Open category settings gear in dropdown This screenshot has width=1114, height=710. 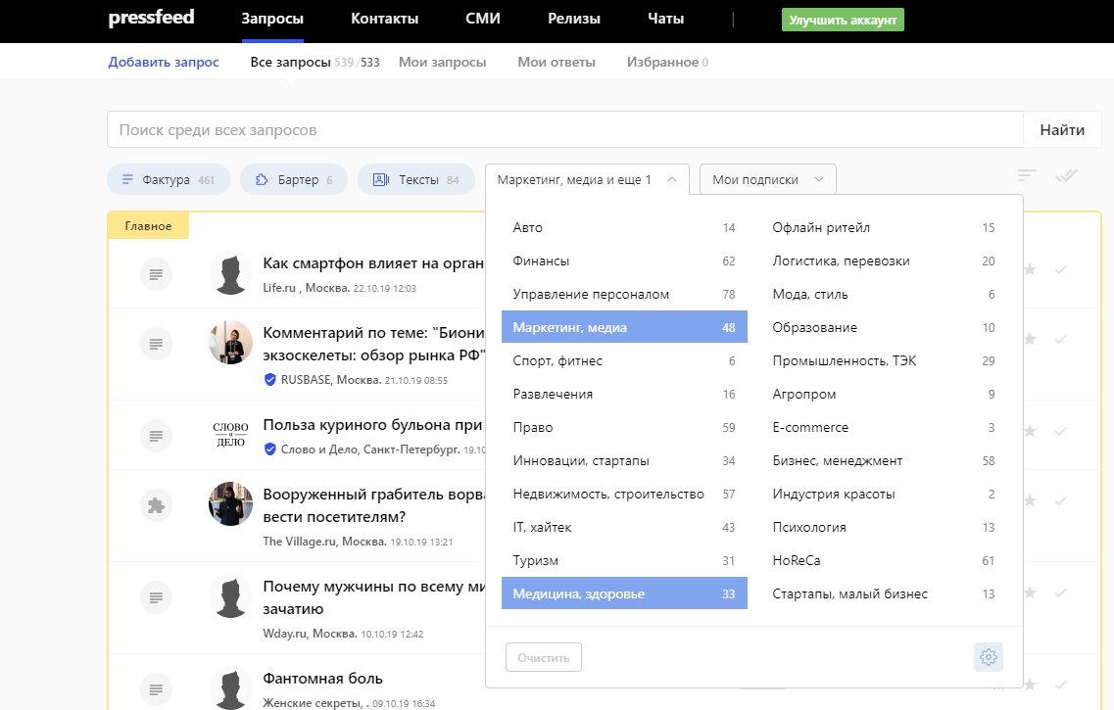[x=988, y=657]
